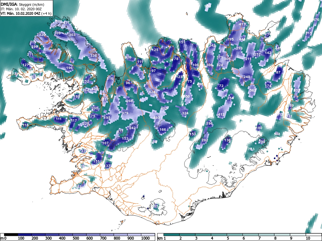This screenshot has height=241, width=322.
Task: Click the lightest 9–10 km legend swatch
Action: click(x=298, y=235)
